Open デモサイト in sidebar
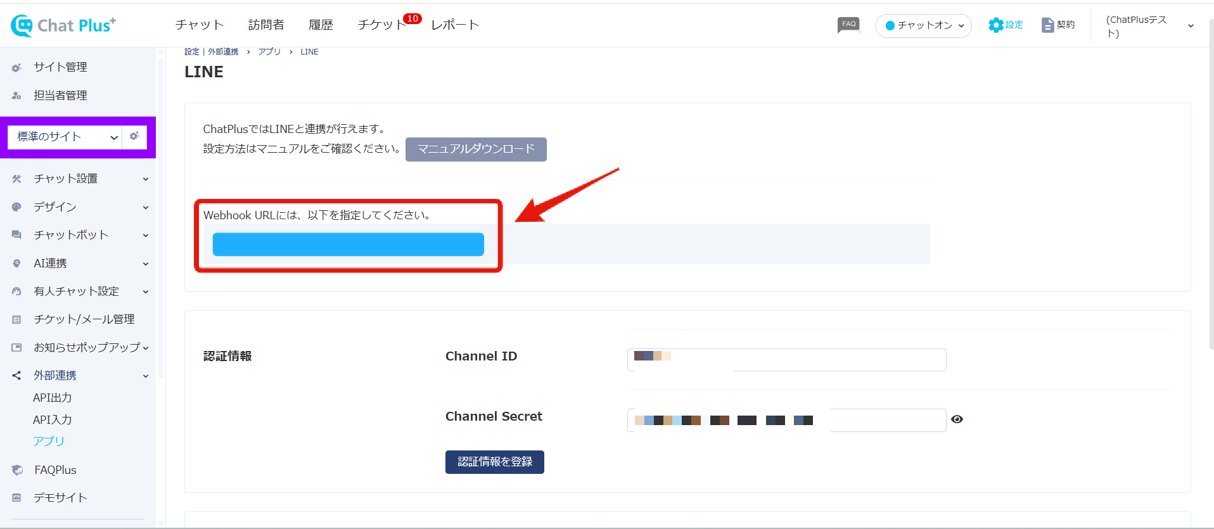 (x=60, y=498)
